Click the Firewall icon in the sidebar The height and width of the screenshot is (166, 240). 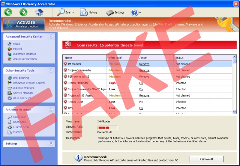(9, 49)
